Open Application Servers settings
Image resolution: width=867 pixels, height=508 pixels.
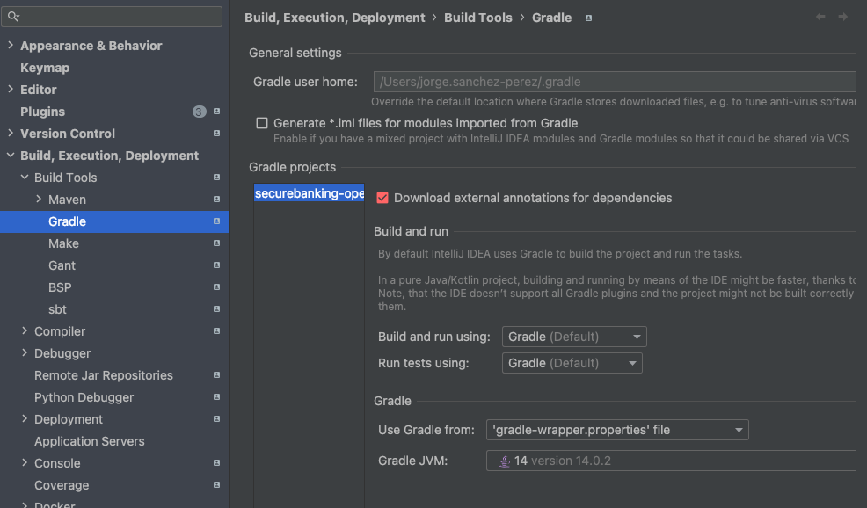coord(90,441)
